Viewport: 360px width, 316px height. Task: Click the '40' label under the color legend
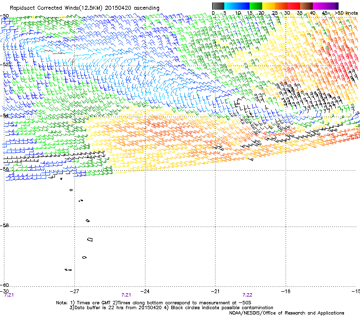coord(312,13)
